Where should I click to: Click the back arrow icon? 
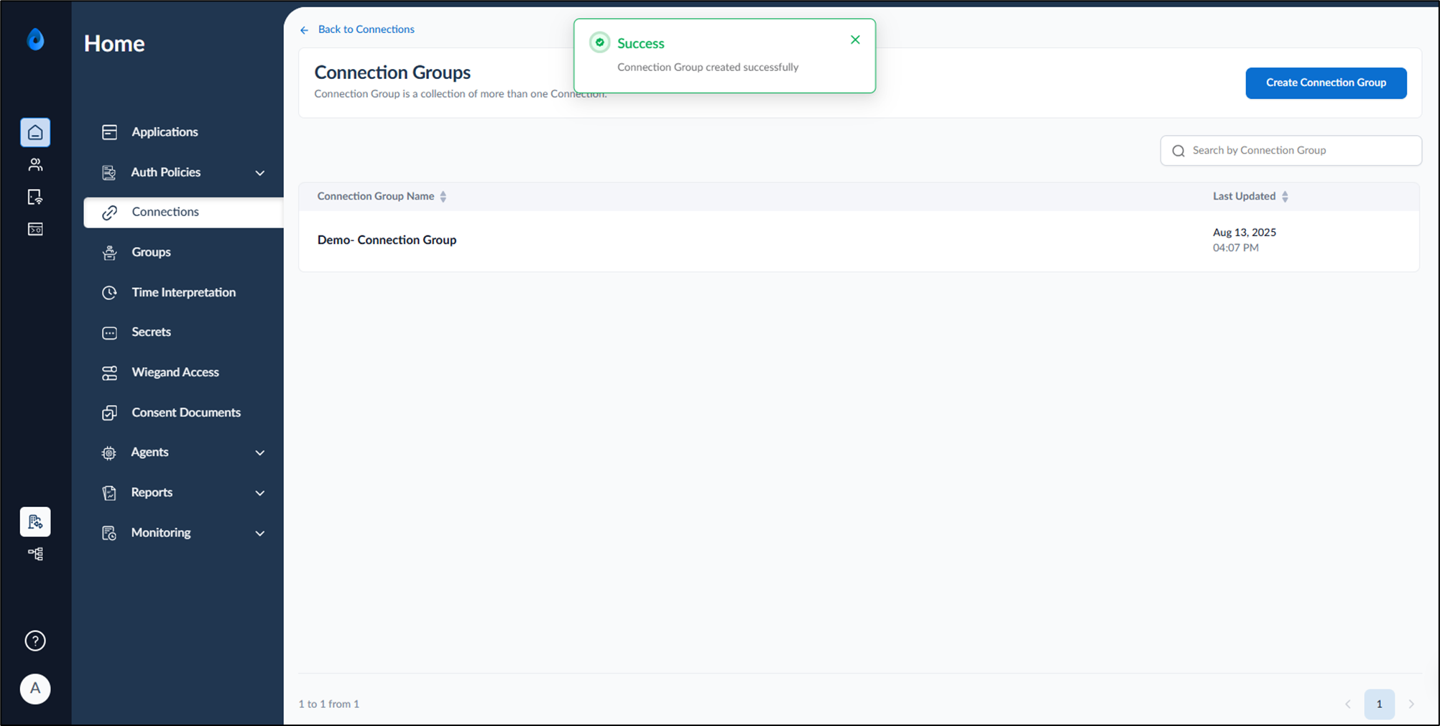click(x=305, y=30)
